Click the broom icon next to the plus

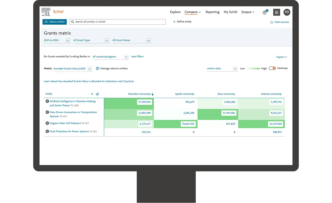tap(97, 94)
